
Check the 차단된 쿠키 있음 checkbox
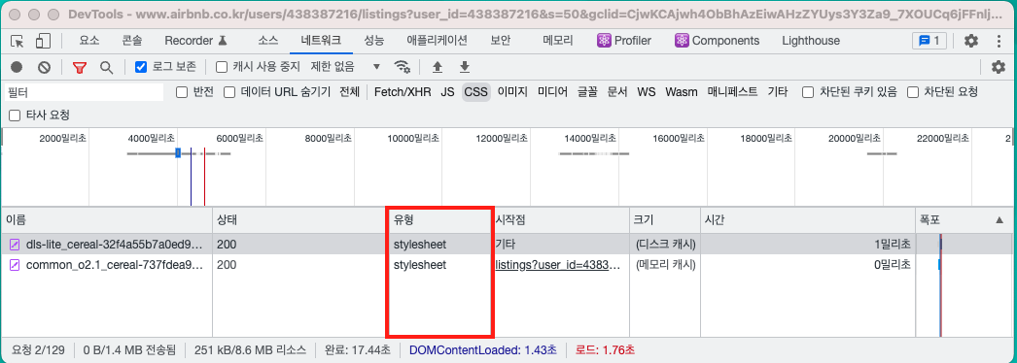click(x=808, y=92)
